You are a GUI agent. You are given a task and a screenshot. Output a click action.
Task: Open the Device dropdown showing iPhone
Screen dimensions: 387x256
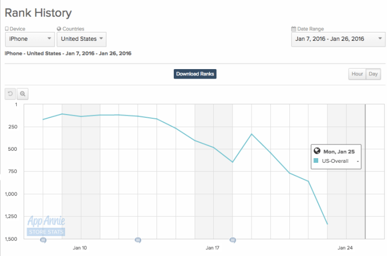pyautogui.click(x=30, y=39)
